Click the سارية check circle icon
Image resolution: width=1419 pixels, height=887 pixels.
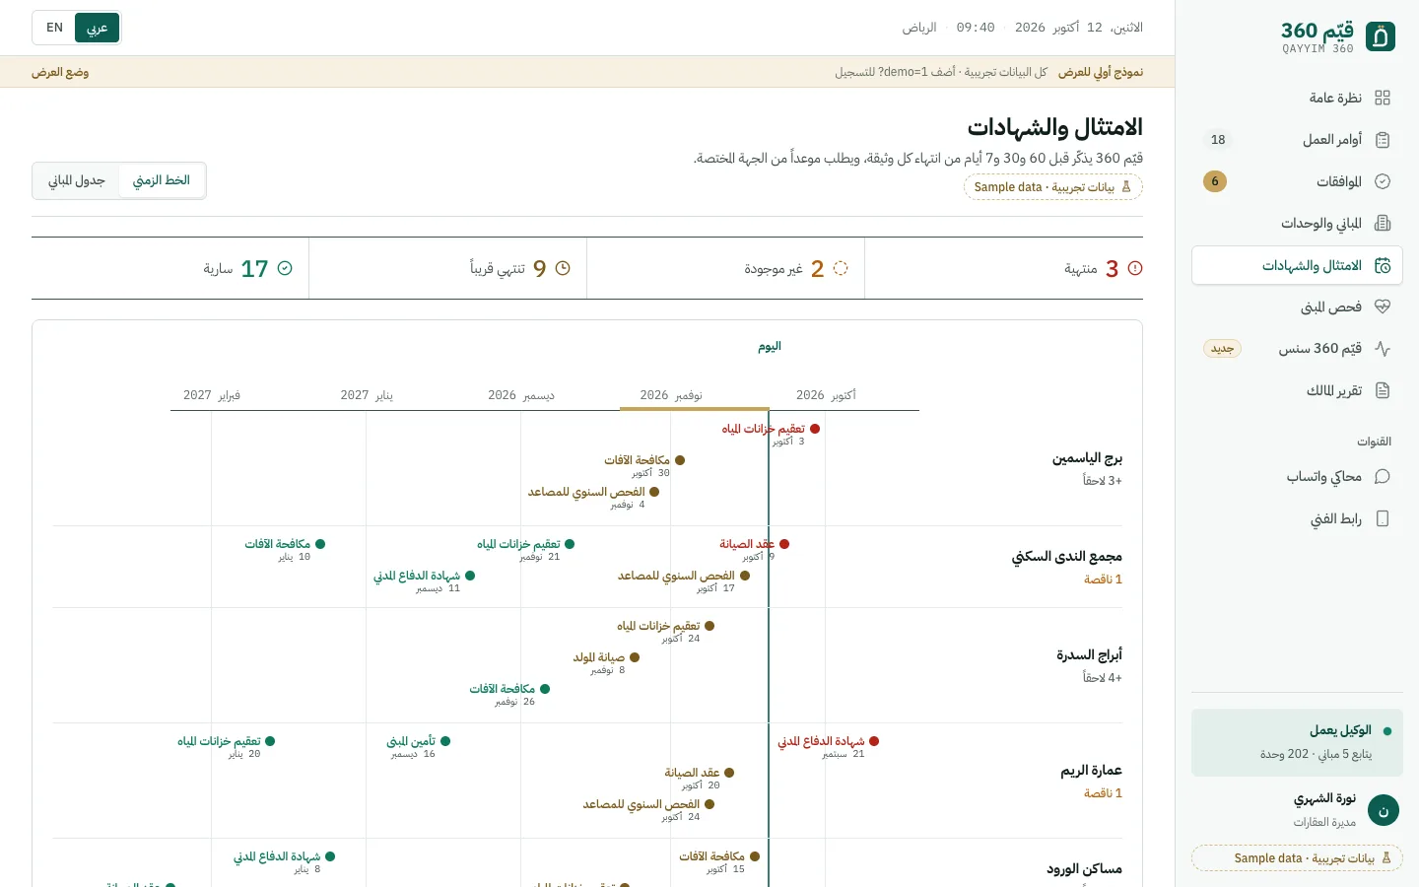[x=285, y=268]
